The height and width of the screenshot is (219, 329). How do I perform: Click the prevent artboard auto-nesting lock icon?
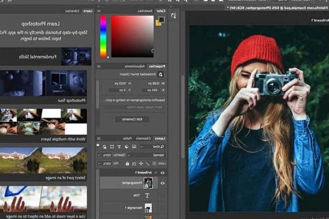coord(134,164)
